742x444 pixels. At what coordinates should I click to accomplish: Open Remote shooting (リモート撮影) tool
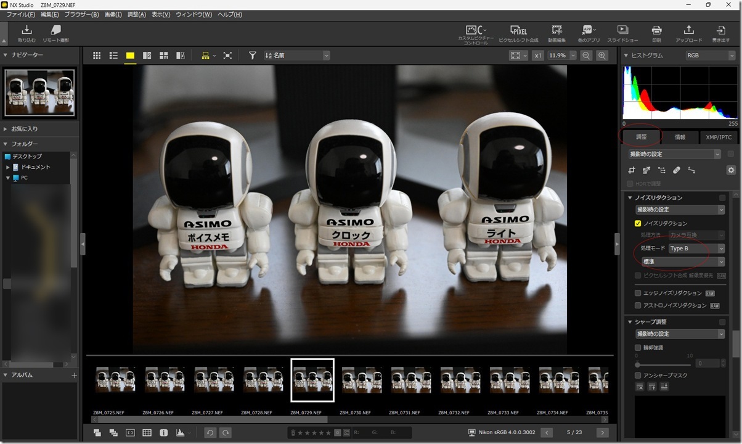point(55,33)
